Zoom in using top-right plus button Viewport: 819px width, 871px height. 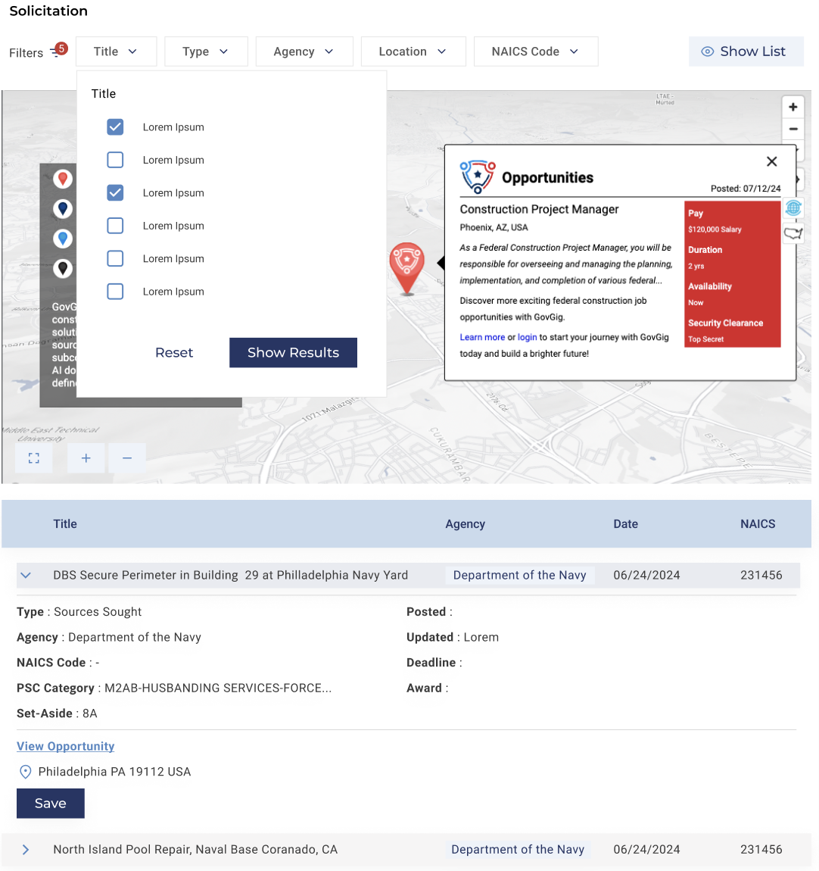[x=793, y=108]
